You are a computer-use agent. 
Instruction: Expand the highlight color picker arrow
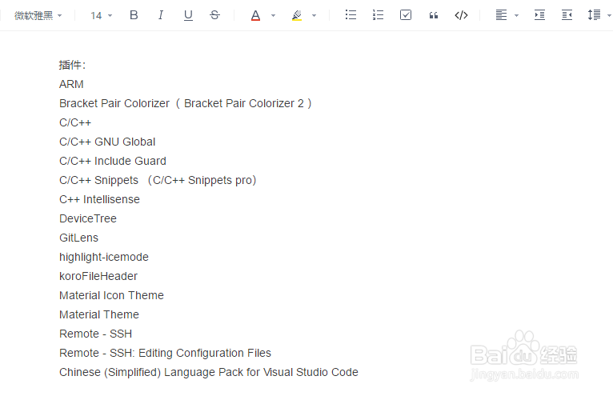coord(314,16)
